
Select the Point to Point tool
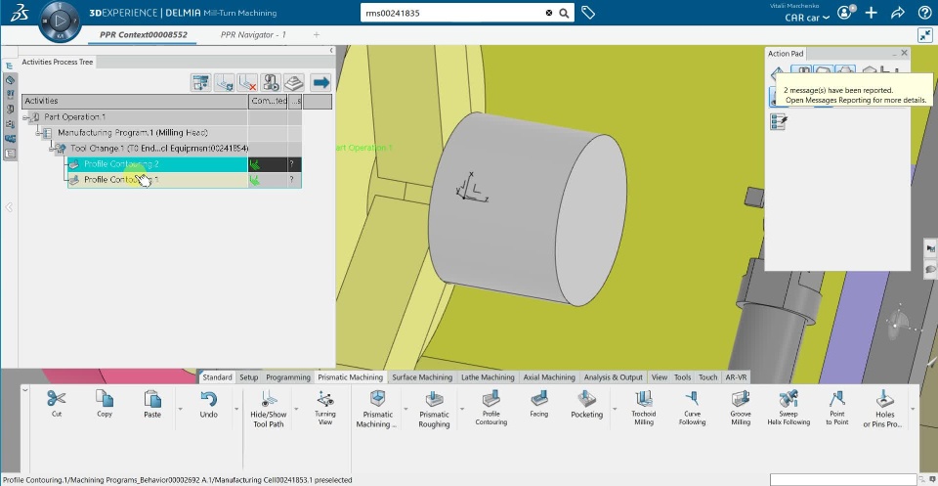pos(837,408)
